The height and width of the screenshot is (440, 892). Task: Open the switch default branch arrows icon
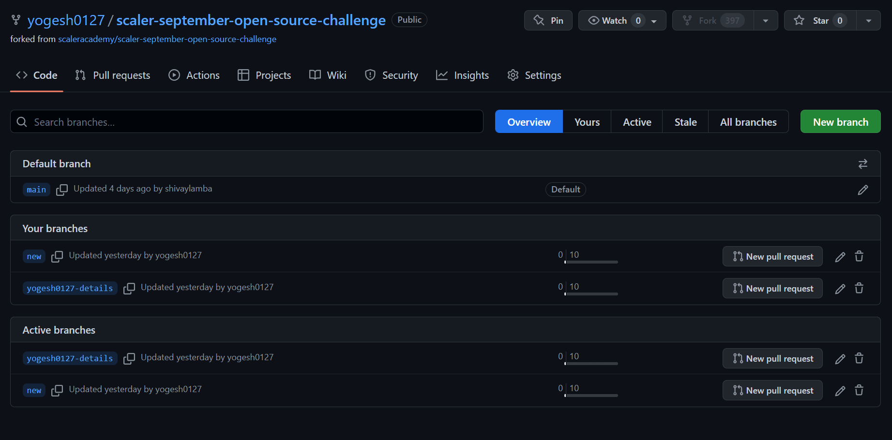tap(863, 163)
